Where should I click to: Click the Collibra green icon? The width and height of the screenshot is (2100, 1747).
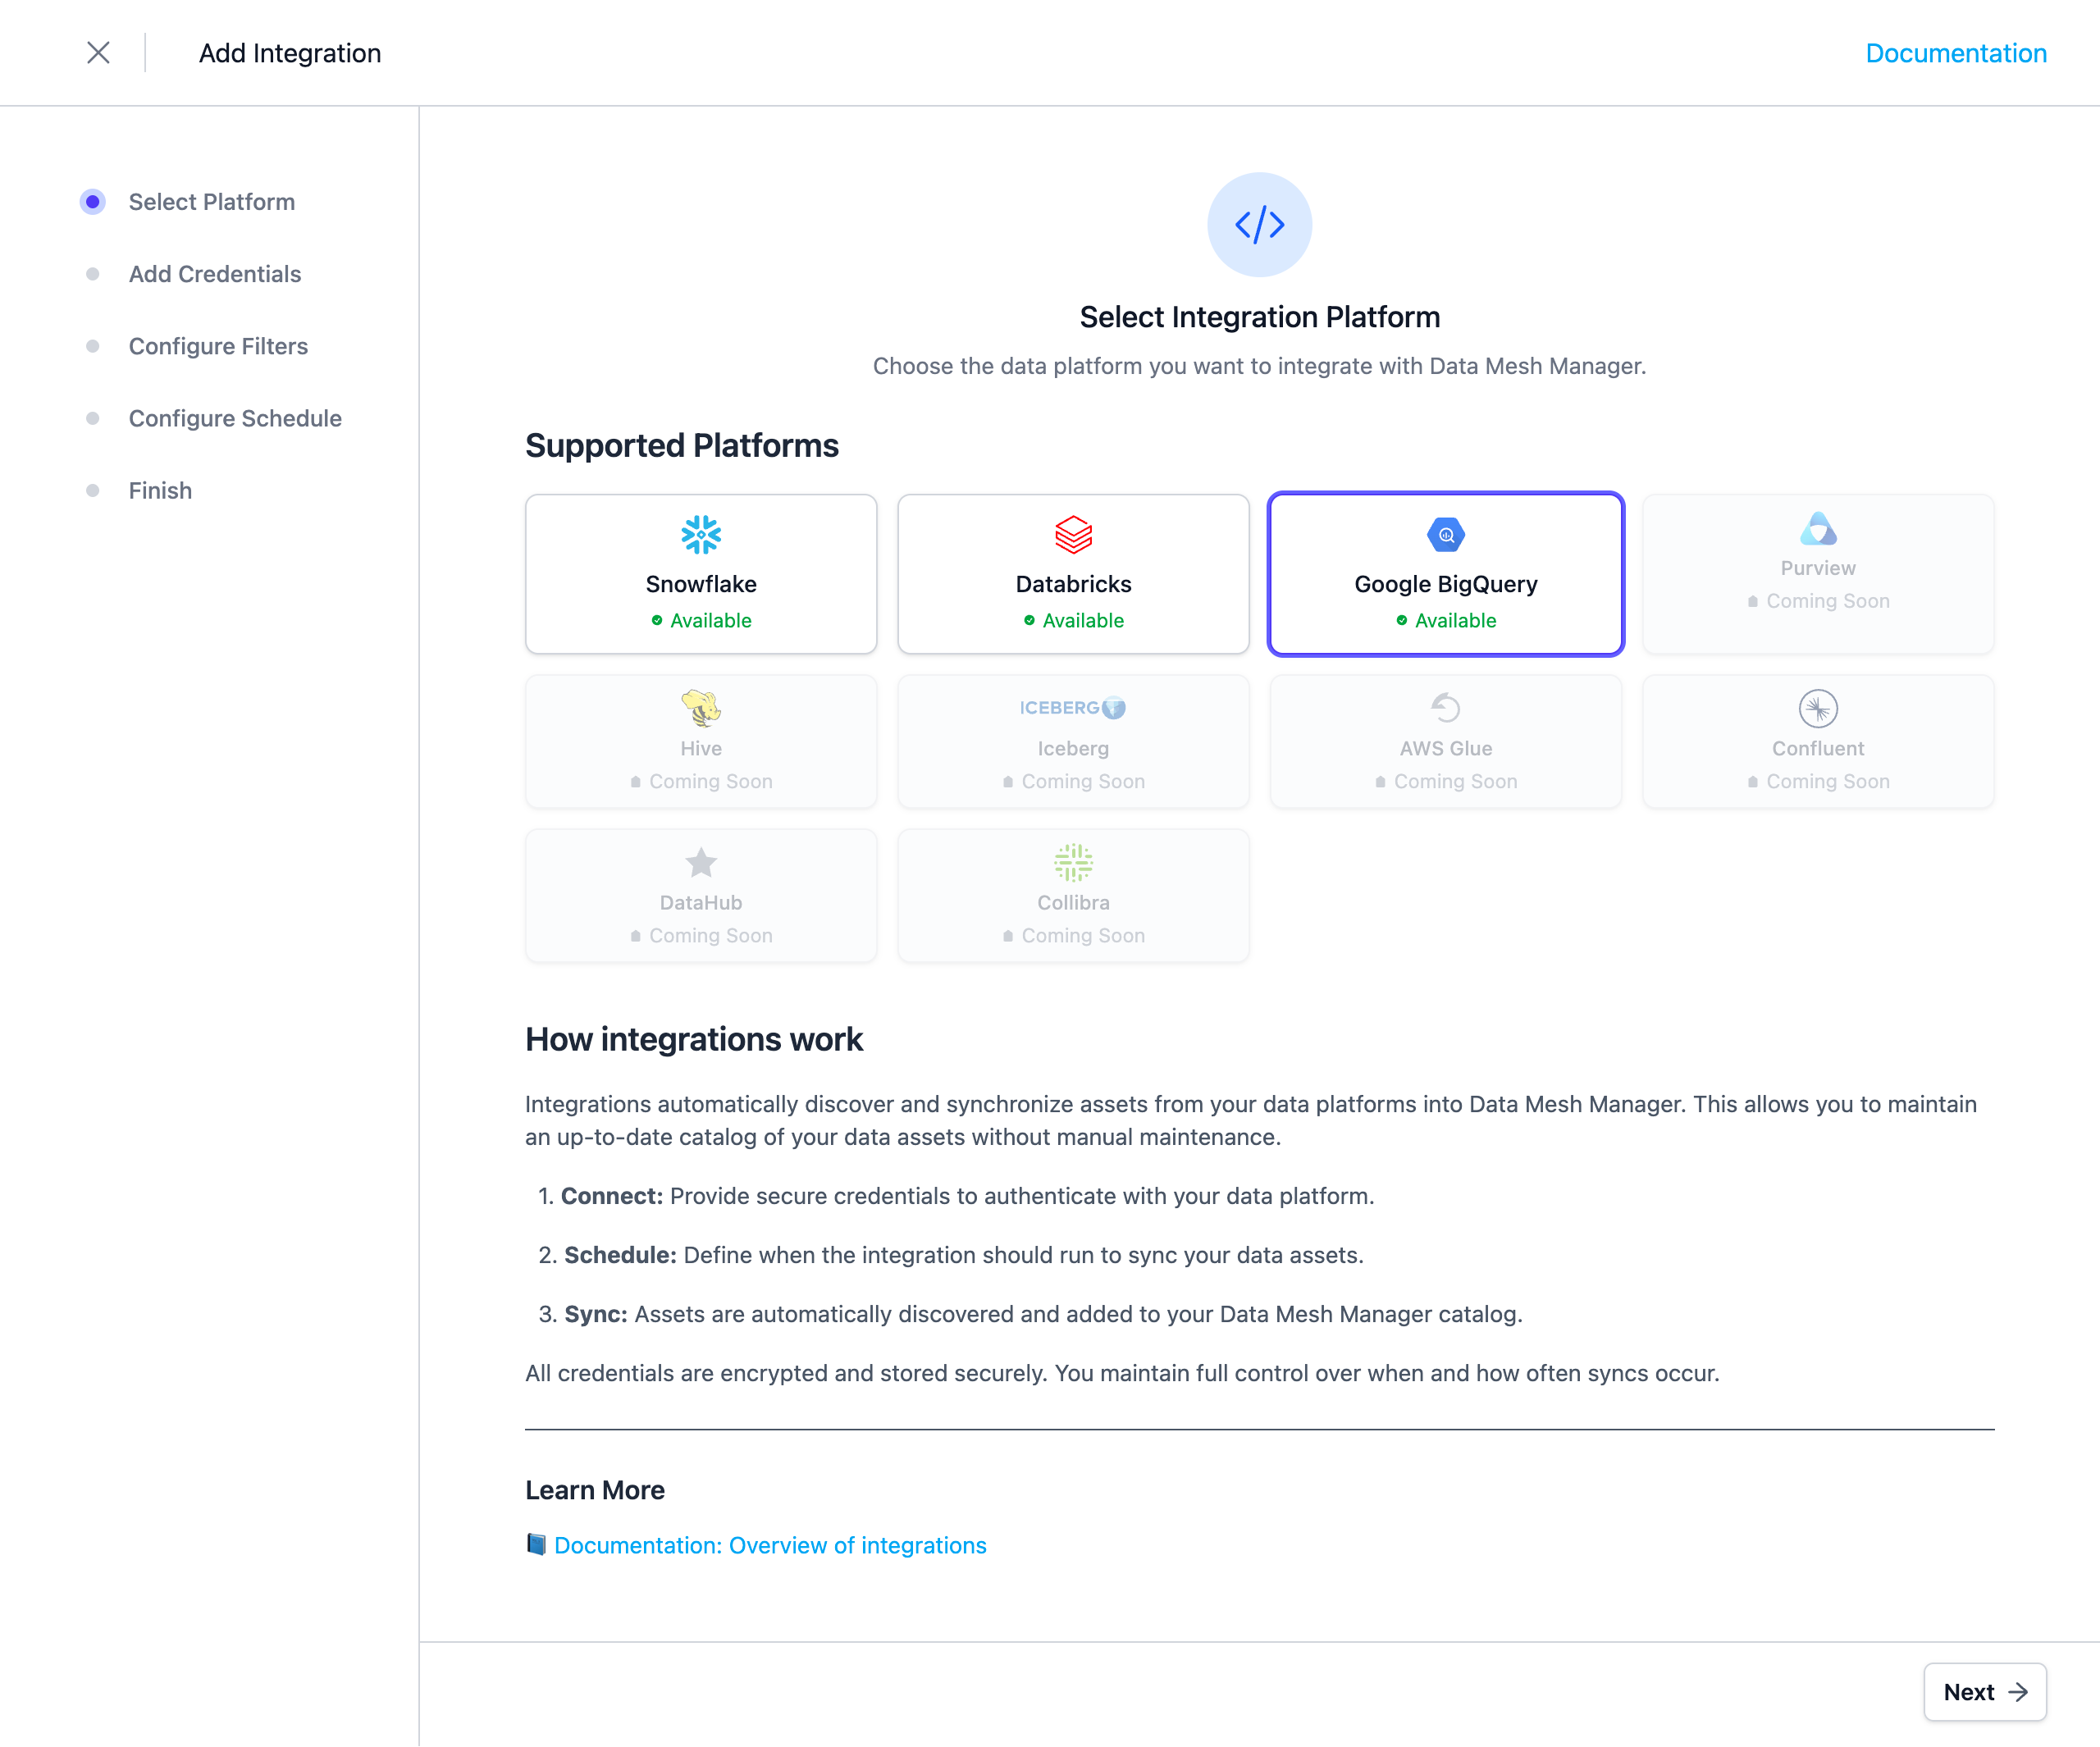1073,861
